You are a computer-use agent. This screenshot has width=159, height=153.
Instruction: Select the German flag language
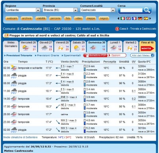click(x=140, y=18)
